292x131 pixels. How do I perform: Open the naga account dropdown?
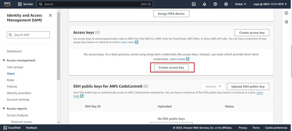click(270, 4)
